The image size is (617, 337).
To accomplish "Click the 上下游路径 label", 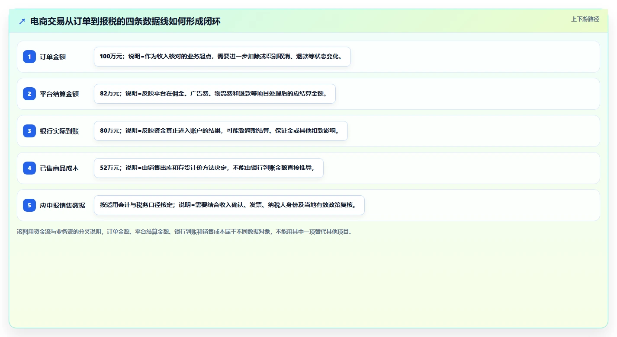I will tap(585, 19).
